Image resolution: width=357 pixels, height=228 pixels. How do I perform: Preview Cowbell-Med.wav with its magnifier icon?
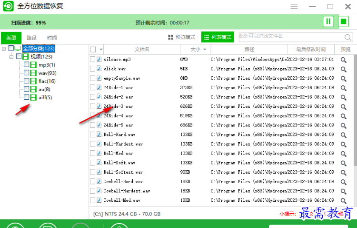[x=343, y=200]
